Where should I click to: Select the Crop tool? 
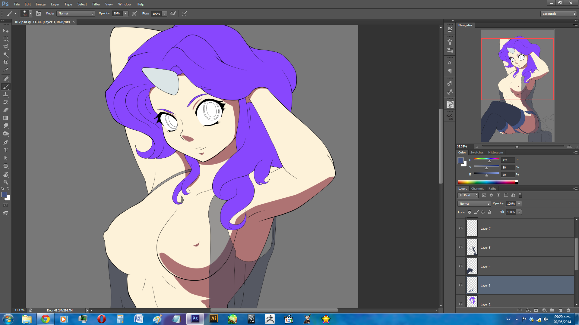coord(6,62)
